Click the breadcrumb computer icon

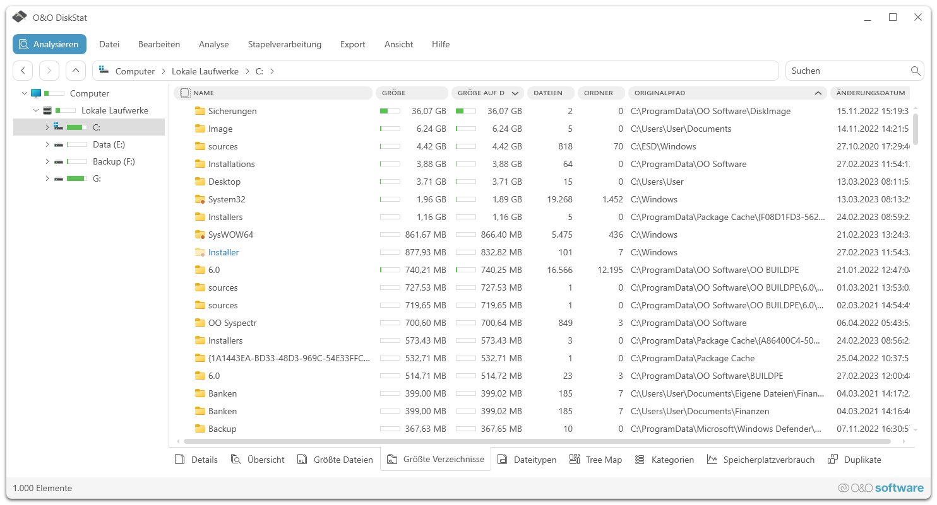coord(104,71)
